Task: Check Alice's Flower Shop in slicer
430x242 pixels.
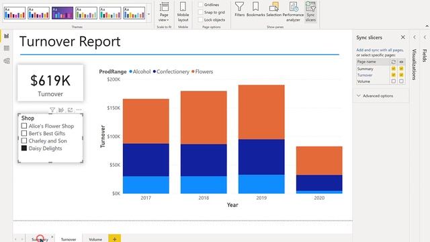Action: click(24, 126)
